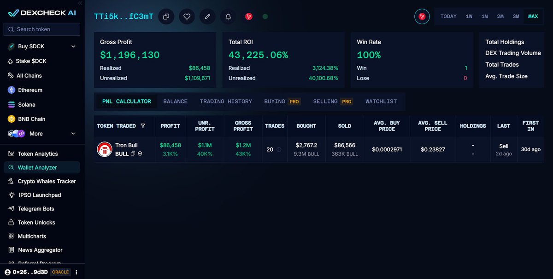Select the TODAY time range
The height and width of the screenshot is (279, 553).
(448, 17)
